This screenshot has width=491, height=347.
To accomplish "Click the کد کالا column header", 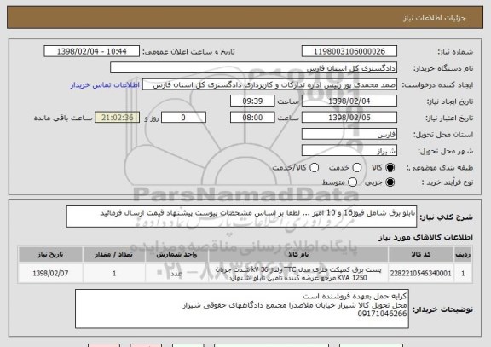I will 421,255.
